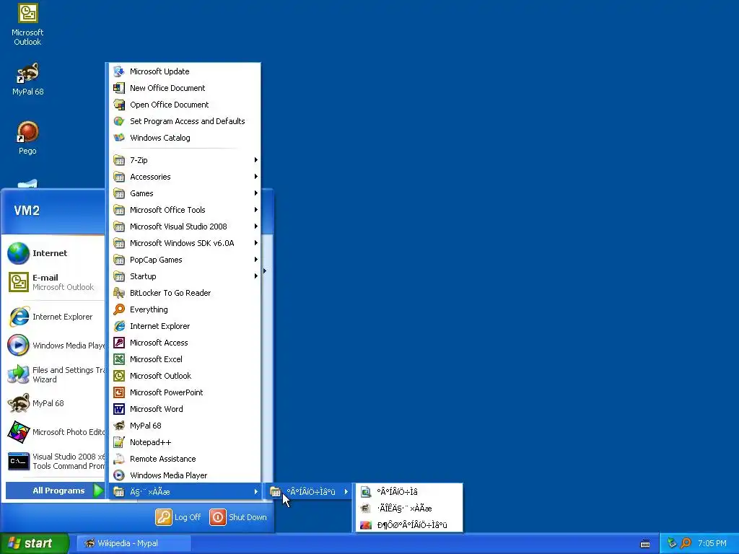Select Pego desktop shortcut
This screenshot has height=554, width=739.
[27, 138]
